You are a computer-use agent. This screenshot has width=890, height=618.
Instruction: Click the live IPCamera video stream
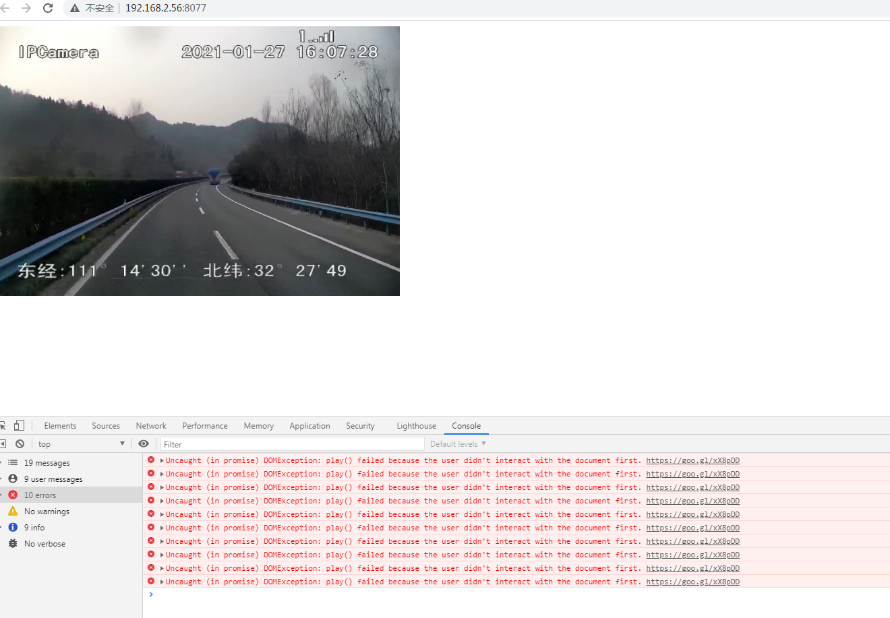click(x=200, y=160)
